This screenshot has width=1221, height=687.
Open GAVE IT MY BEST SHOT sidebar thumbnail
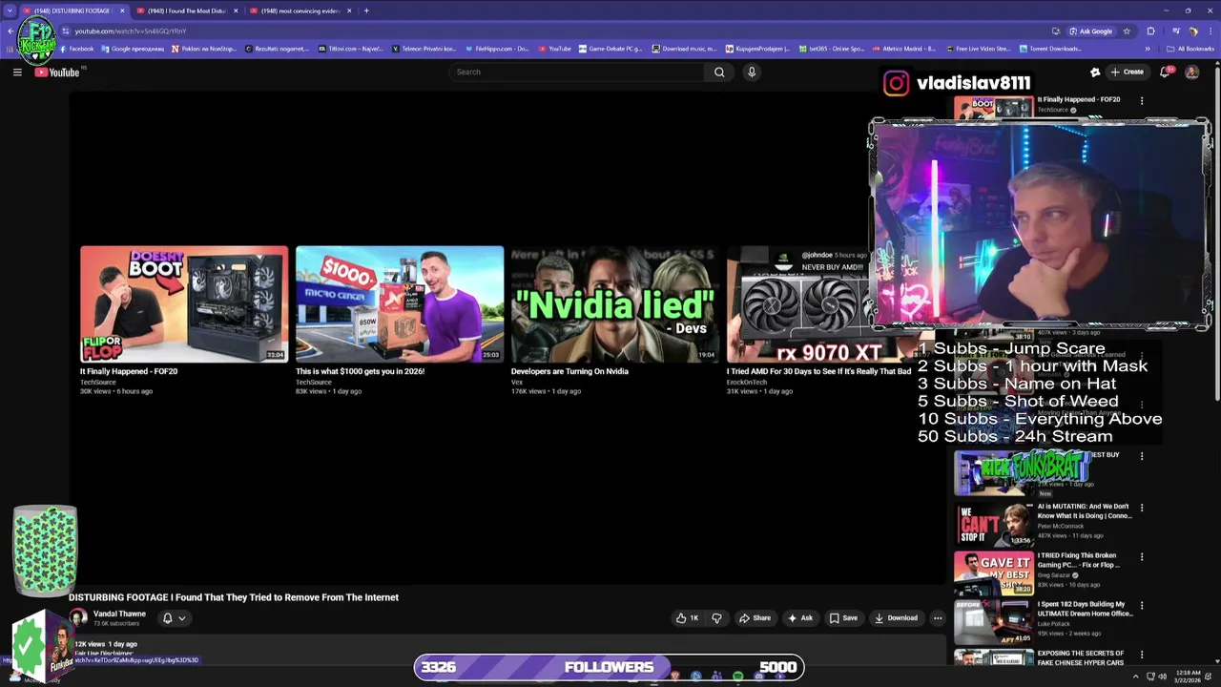click(x=993, y=572)
